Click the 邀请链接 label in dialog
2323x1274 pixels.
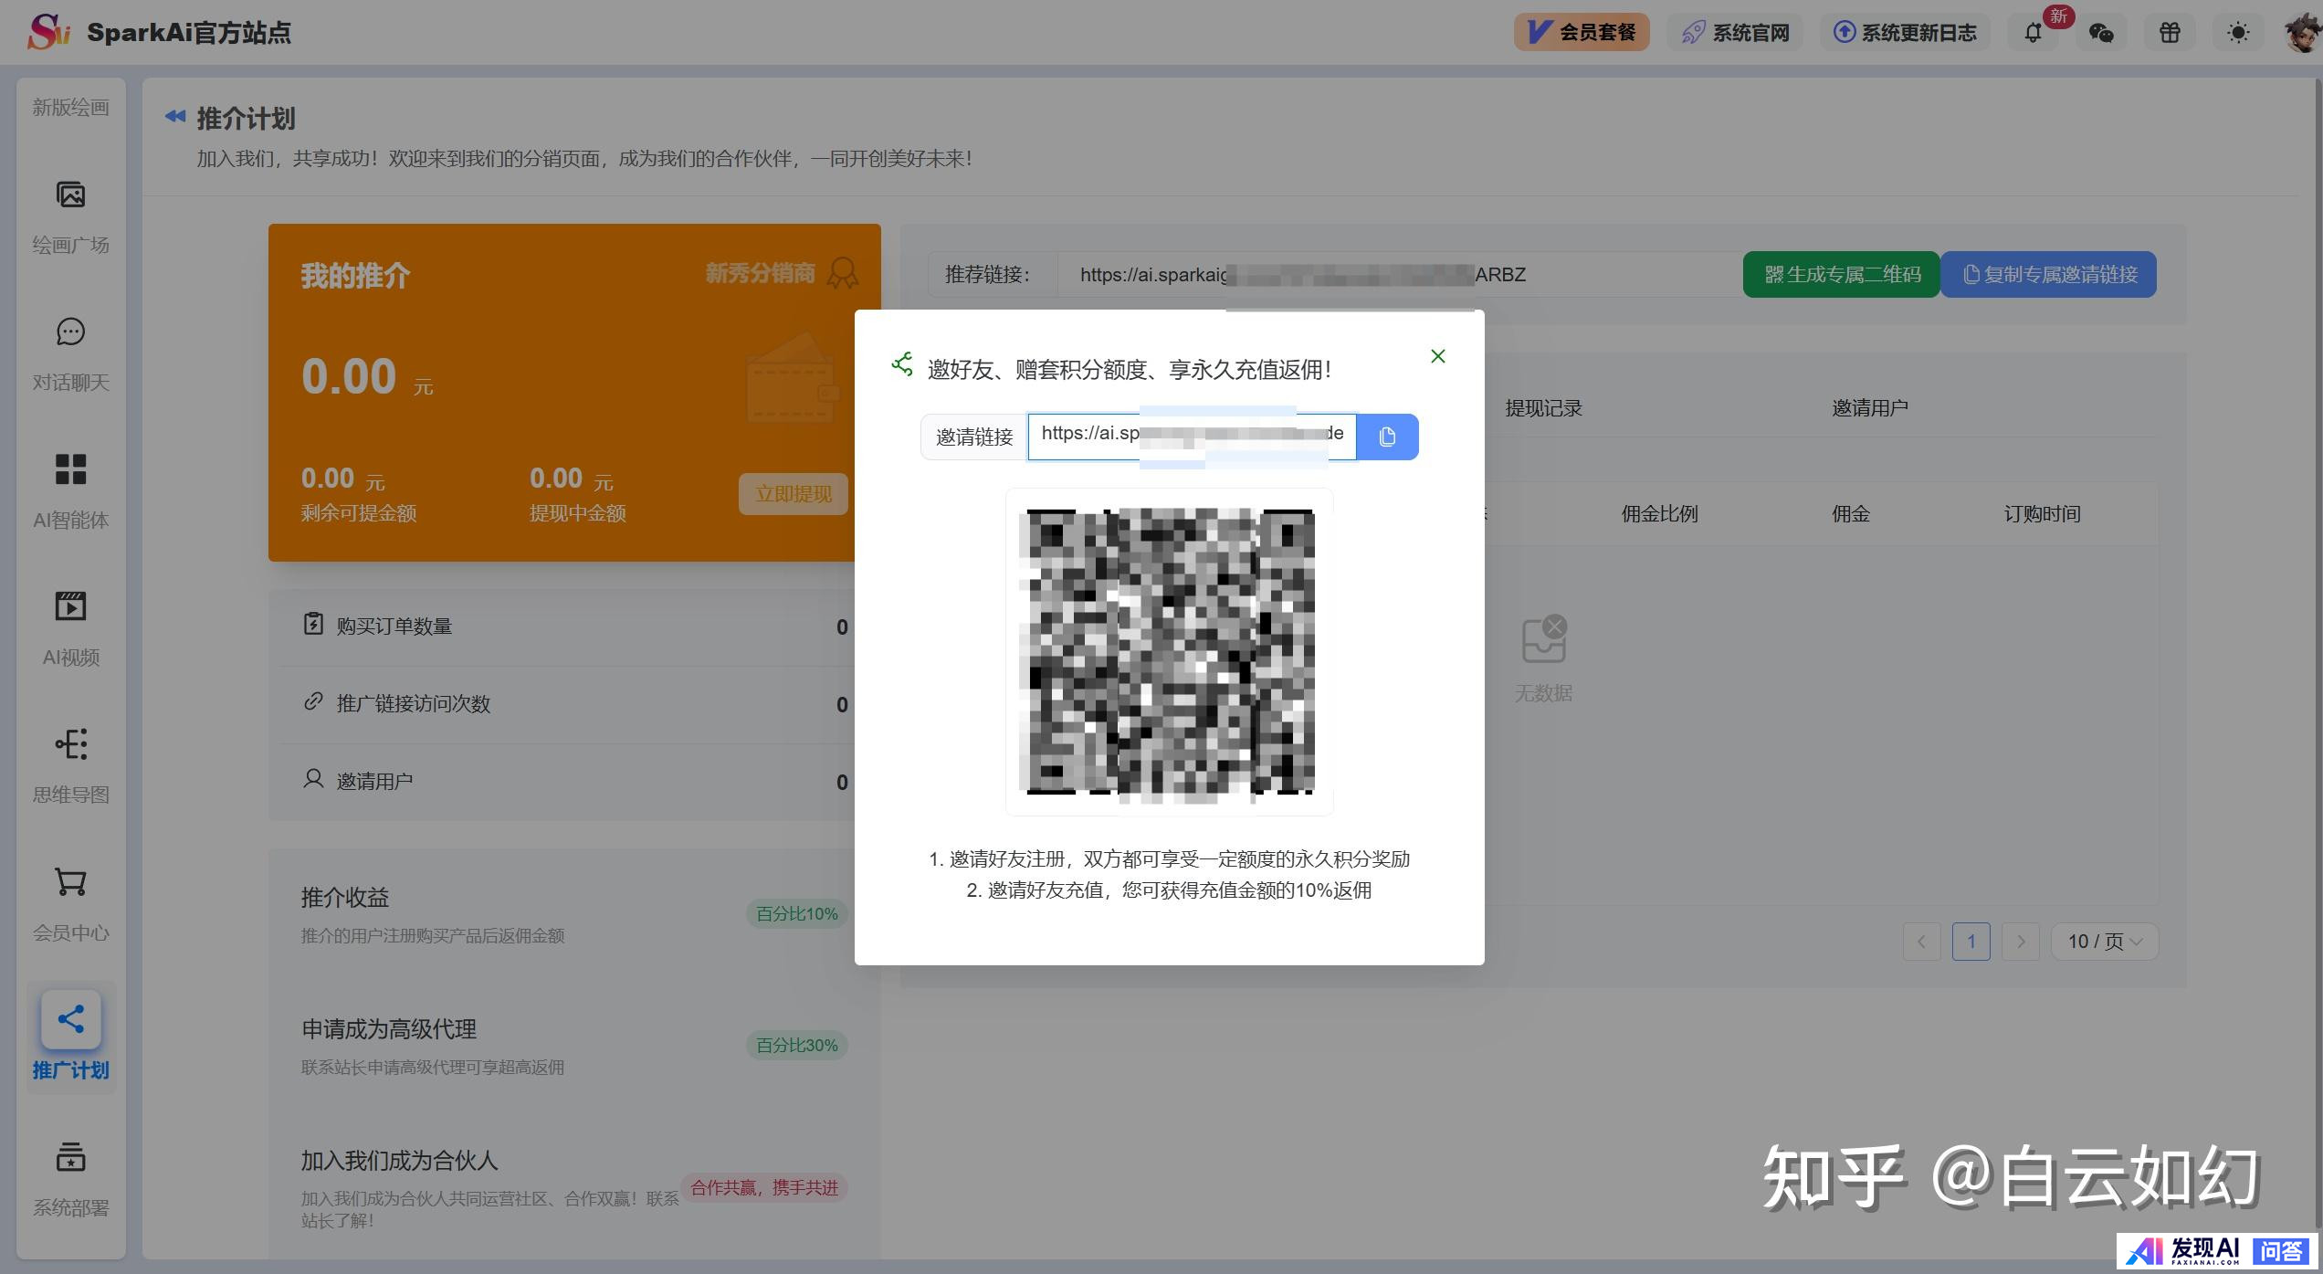(x=974, y=437)
